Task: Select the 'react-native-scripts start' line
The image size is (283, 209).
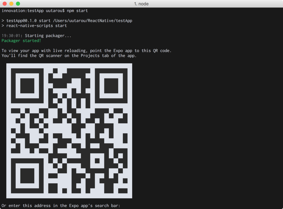Action: (x=34, y=26)
